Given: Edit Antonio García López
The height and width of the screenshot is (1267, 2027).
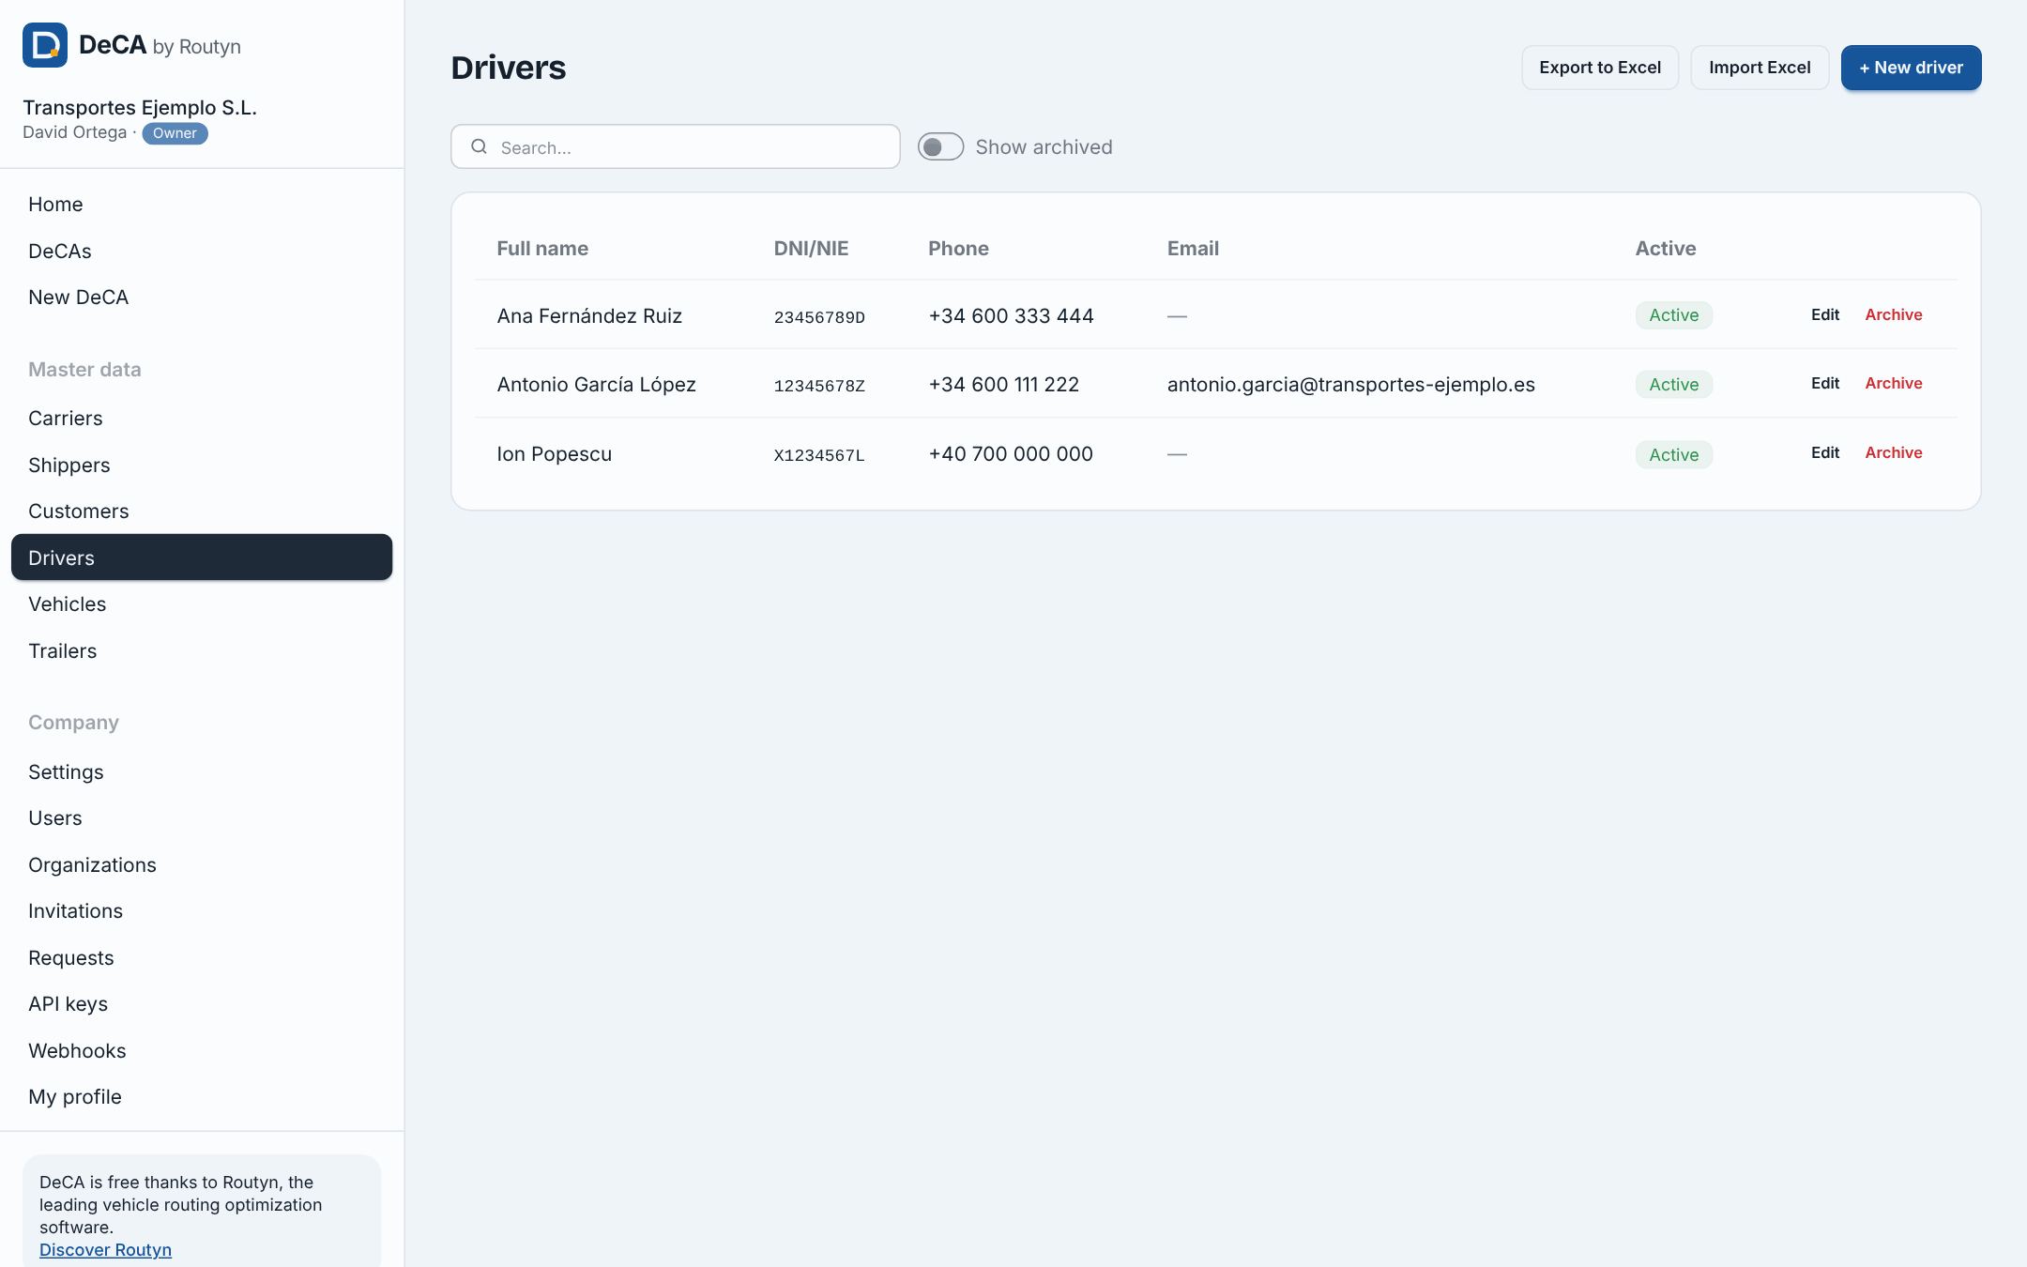Looking at the screenshot, I should pos(1824,383).
